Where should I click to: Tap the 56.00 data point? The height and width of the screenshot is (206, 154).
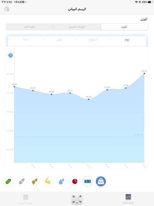89,99
